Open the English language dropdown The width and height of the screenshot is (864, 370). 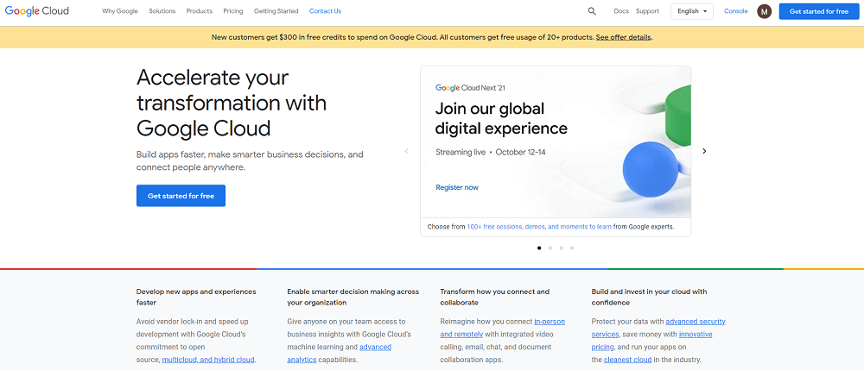coord(691,11)
